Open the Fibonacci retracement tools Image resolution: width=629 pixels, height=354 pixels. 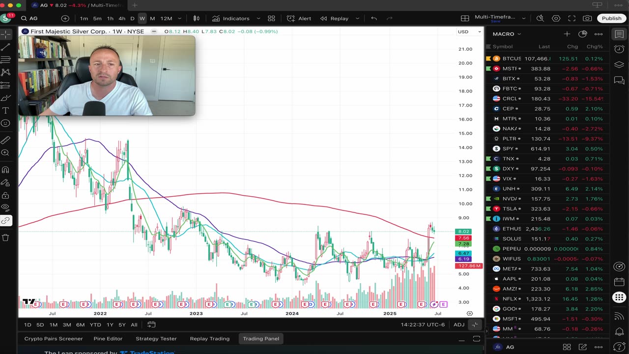(6, 60)
